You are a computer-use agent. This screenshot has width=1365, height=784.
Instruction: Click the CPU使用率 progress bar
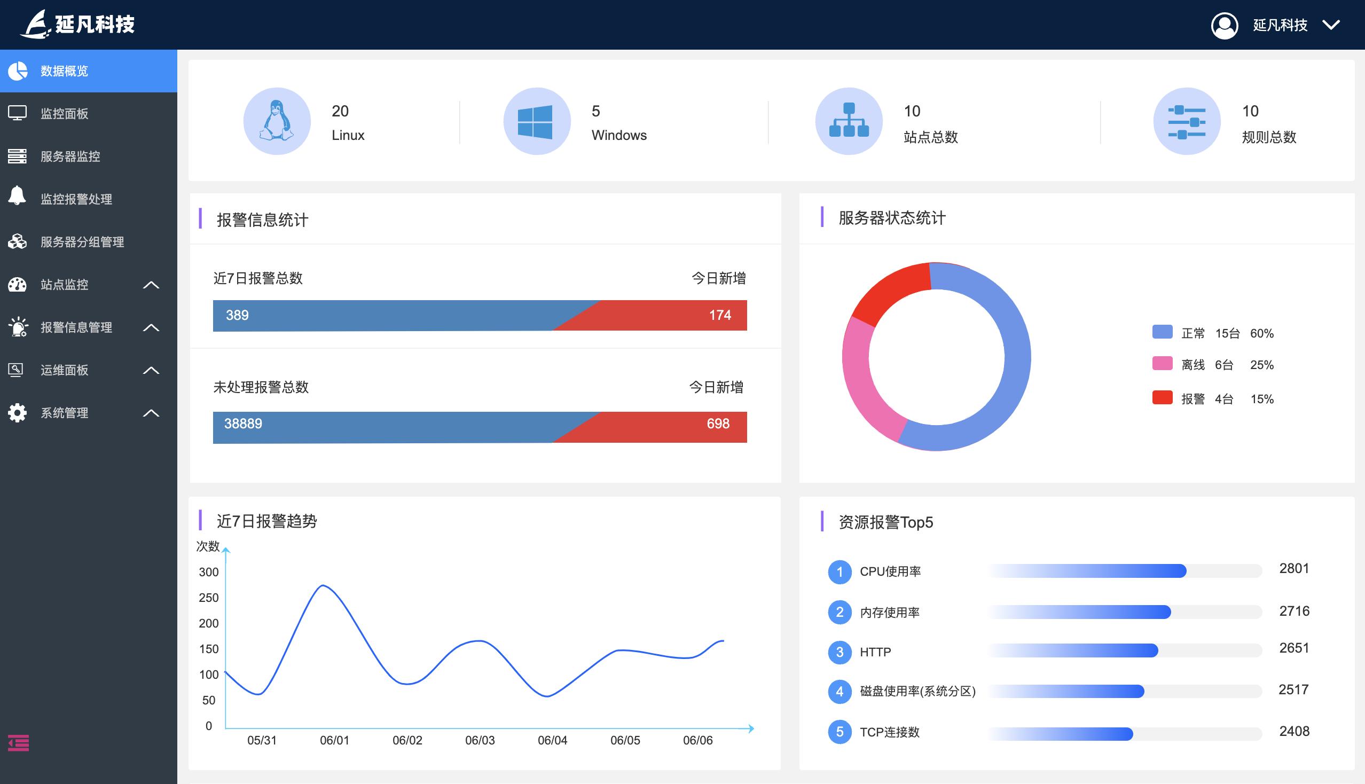[1124, 571]
